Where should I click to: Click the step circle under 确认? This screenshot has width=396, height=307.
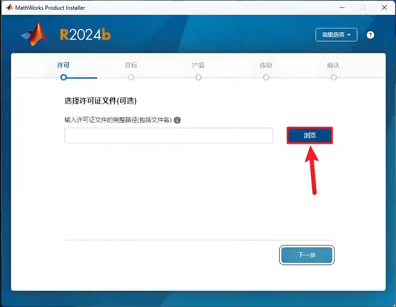[x=334, y=77]
